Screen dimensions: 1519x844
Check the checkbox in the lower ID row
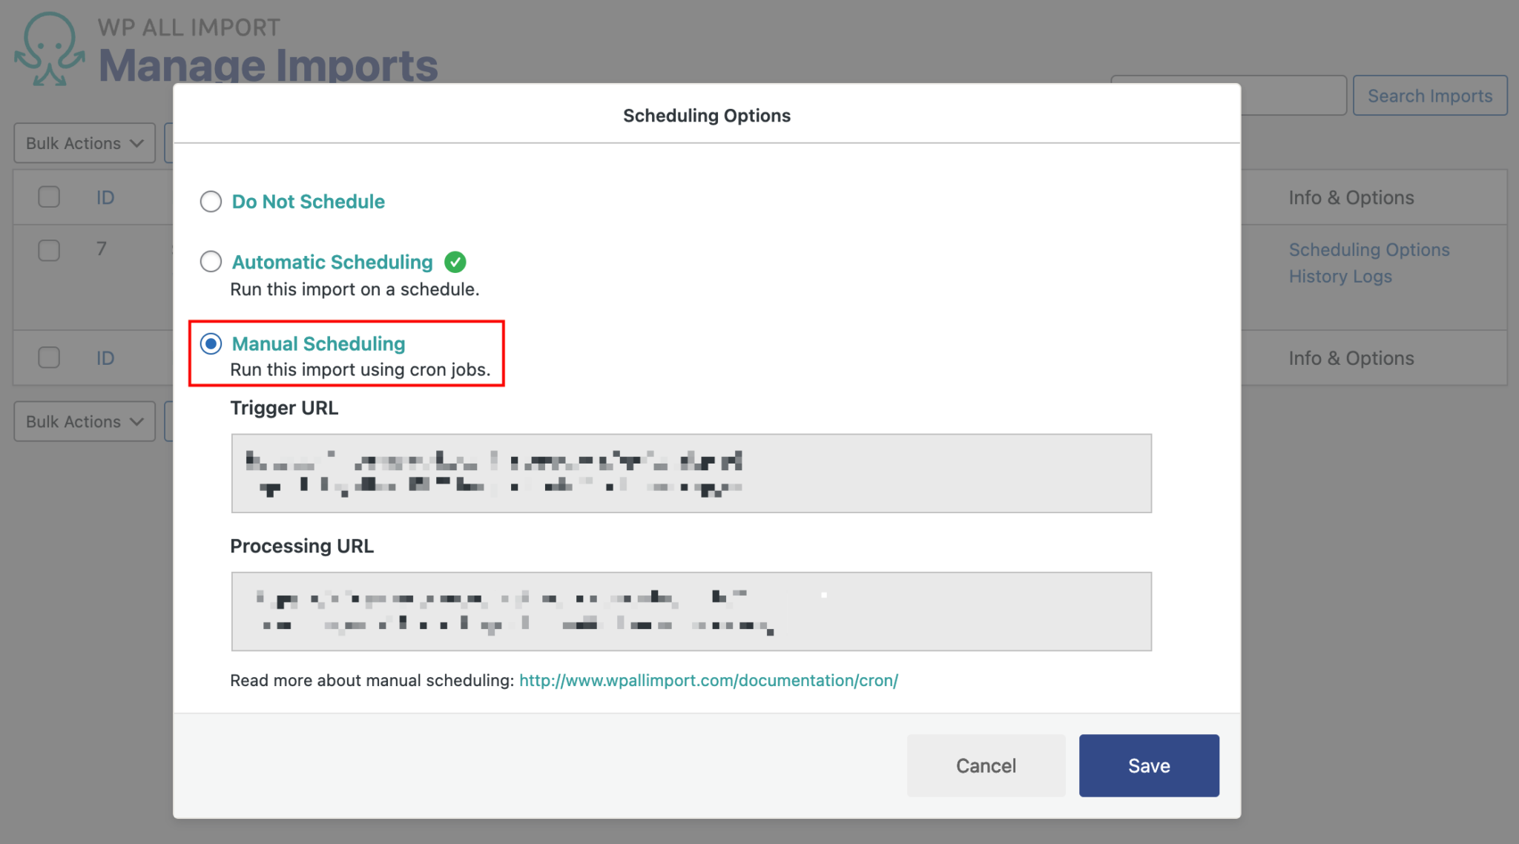49,357
